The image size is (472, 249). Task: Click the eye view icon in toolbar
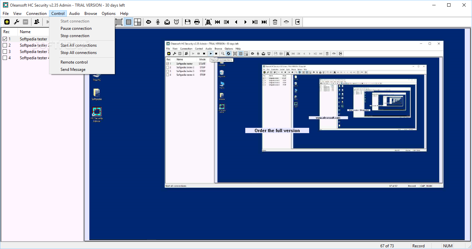(286, 22)
